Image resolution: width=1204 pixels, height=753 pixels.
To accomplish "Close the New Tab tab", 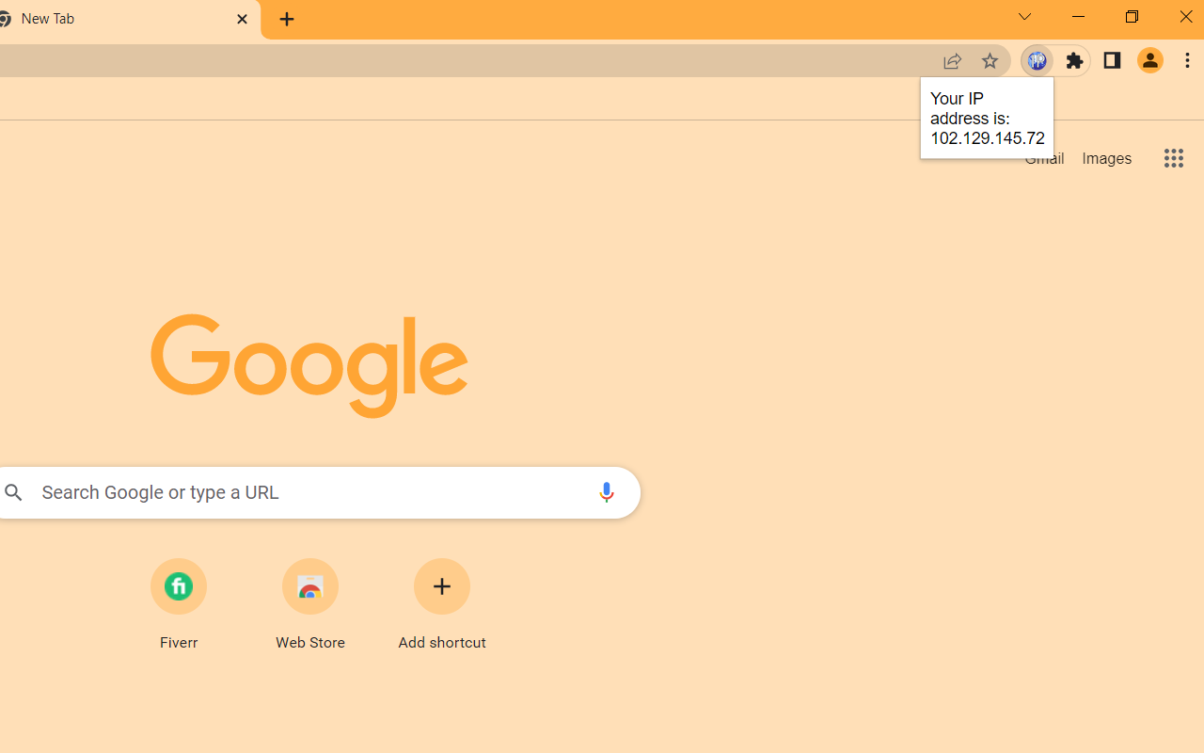I will point(242,19).
